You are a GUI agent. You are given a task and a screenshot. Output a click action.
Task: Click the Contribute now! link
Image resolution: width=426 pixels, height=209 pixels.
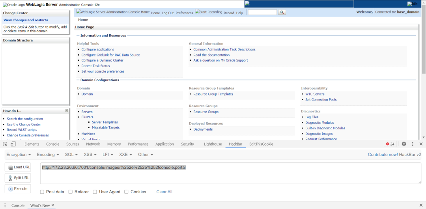(383, 154)
